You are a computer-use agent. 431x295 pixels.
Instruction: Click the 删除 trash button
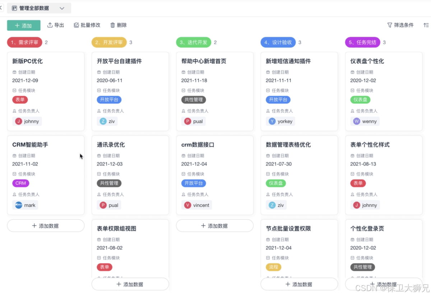point(118,25)
